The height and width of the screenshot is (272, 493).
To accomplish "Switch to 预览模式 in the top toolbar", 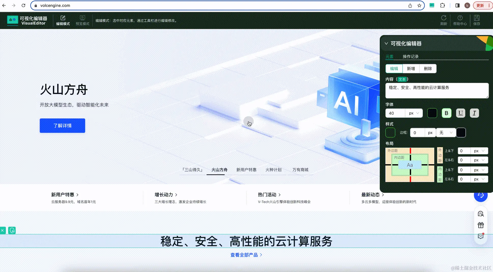I will [x=82, y=20].
